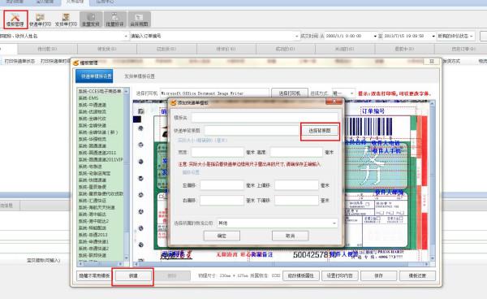The width and height of the screenshot is (487, 299).
Task: Switch to 发货单模板设置 tab
Action: pos(140,76)
